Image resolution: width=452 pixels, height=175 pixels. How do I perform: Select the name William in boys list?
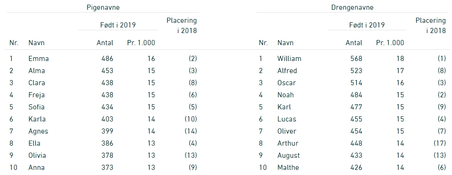(x=289, y=59)
